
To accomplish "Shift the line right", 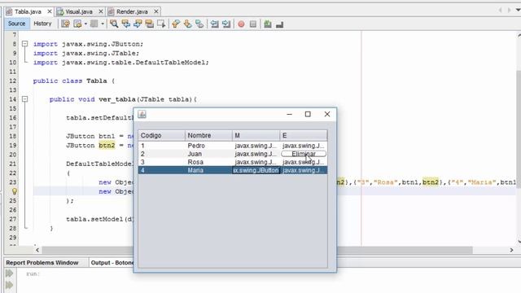I will 226,24.
